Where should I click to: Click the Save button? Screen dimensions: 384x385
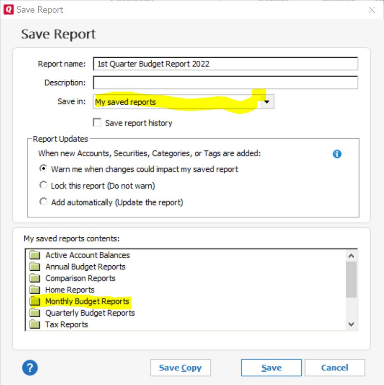click(272, 368)
